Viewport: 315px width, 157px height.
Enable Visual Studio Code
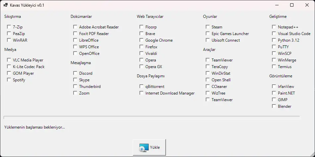coord(274,33)
